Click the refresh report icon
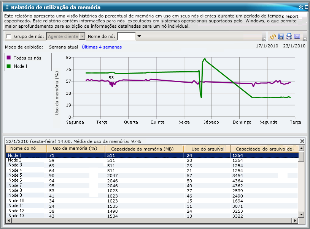The image size is (310, 229). tap(273, 37)
